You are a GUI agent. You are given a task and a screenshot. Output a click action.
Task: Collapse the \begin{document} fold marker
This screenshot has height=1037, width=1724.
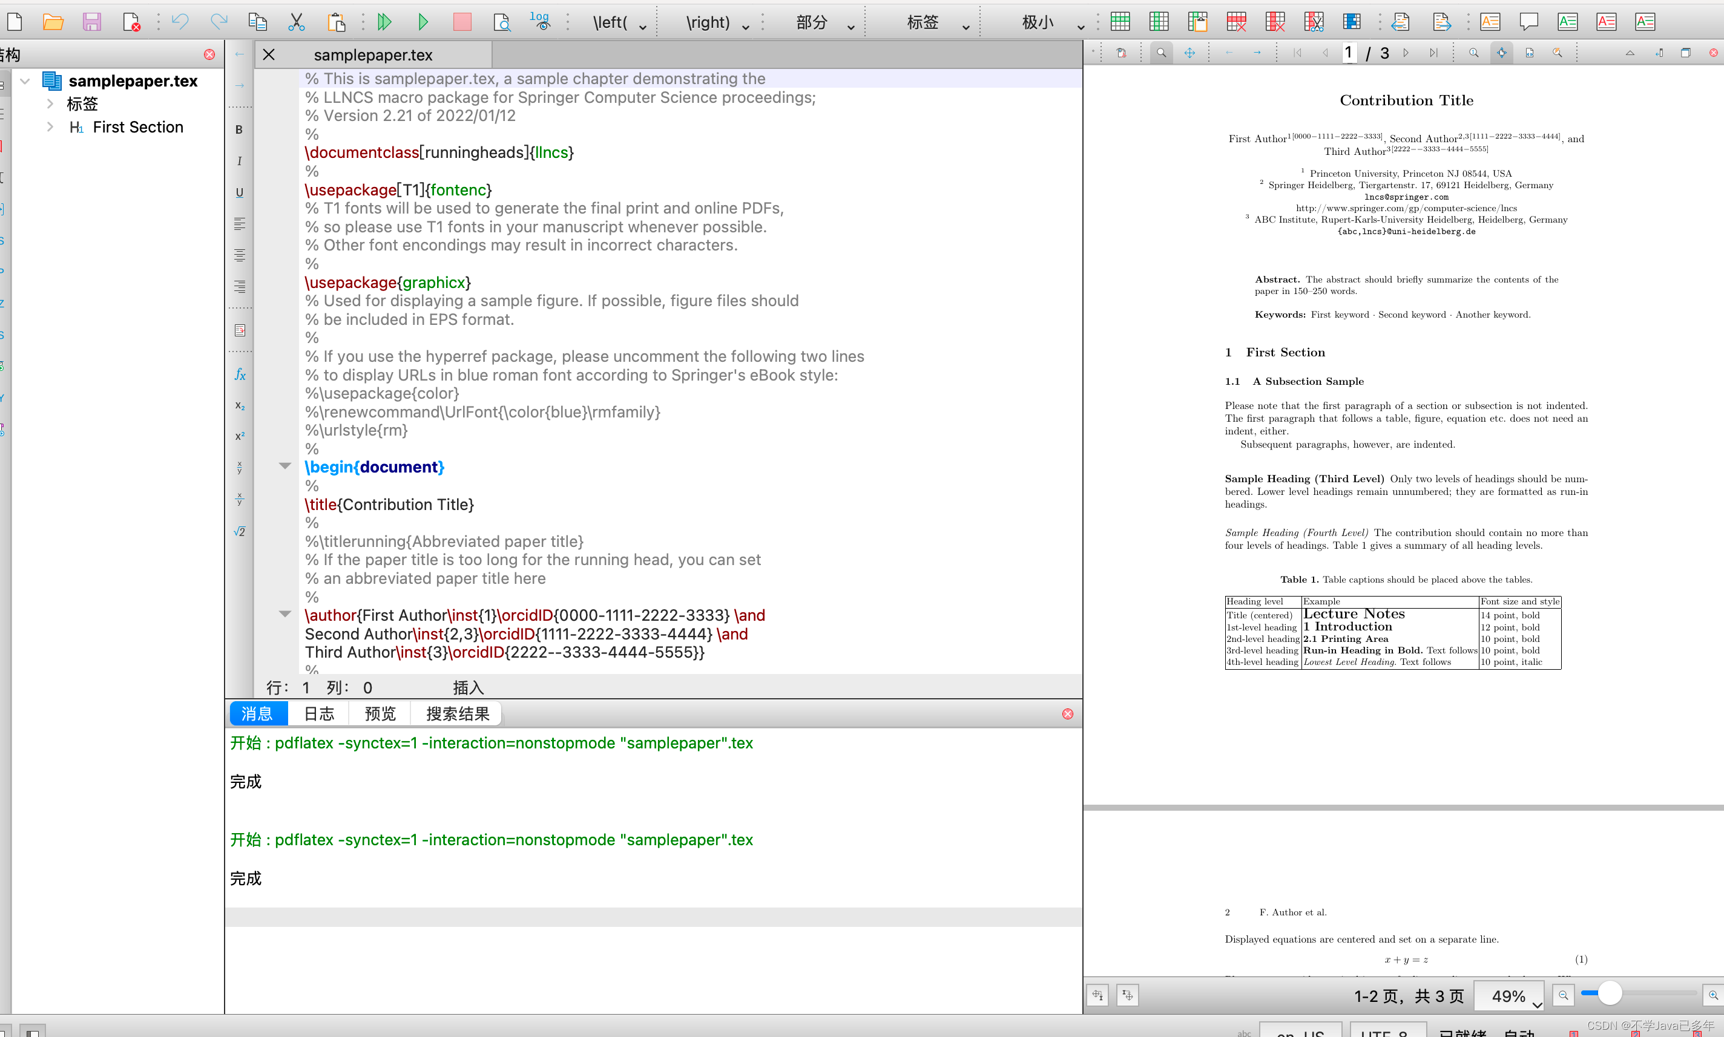[285, 466]
